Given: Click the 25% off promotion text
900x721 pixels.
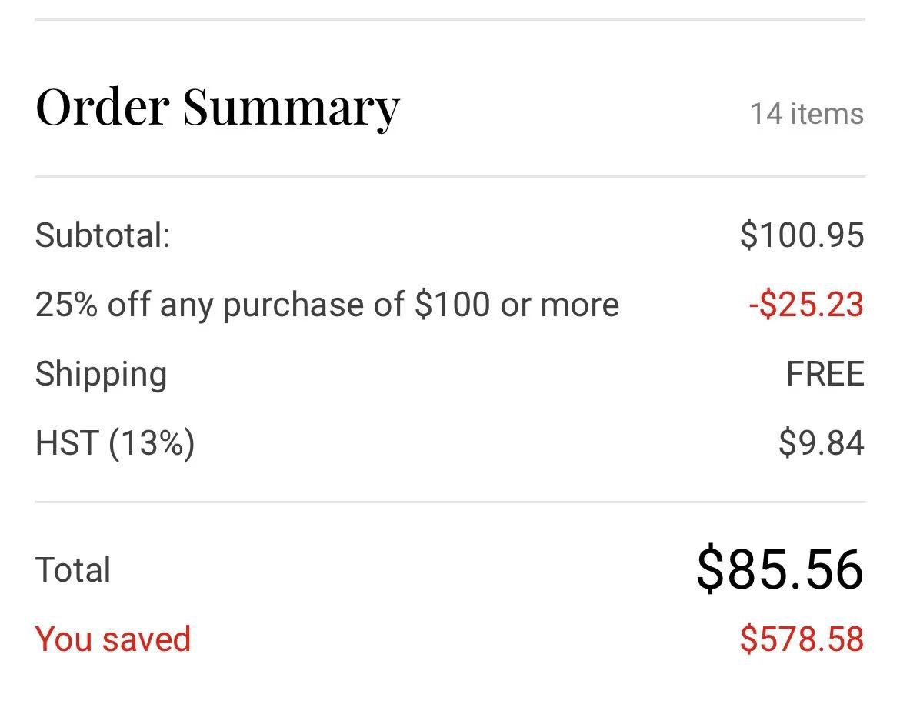Looking at the screenshot, I should pyautogui.click(x=327, y=305).
